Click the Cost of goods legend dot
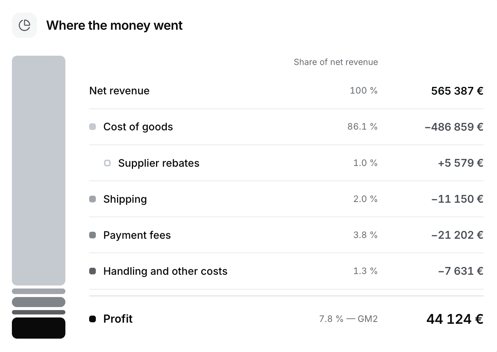Screen dimensions: 497x352 coord(93,127)
